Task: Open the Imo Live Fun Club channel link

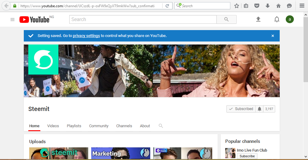Action: coord(252,150)
